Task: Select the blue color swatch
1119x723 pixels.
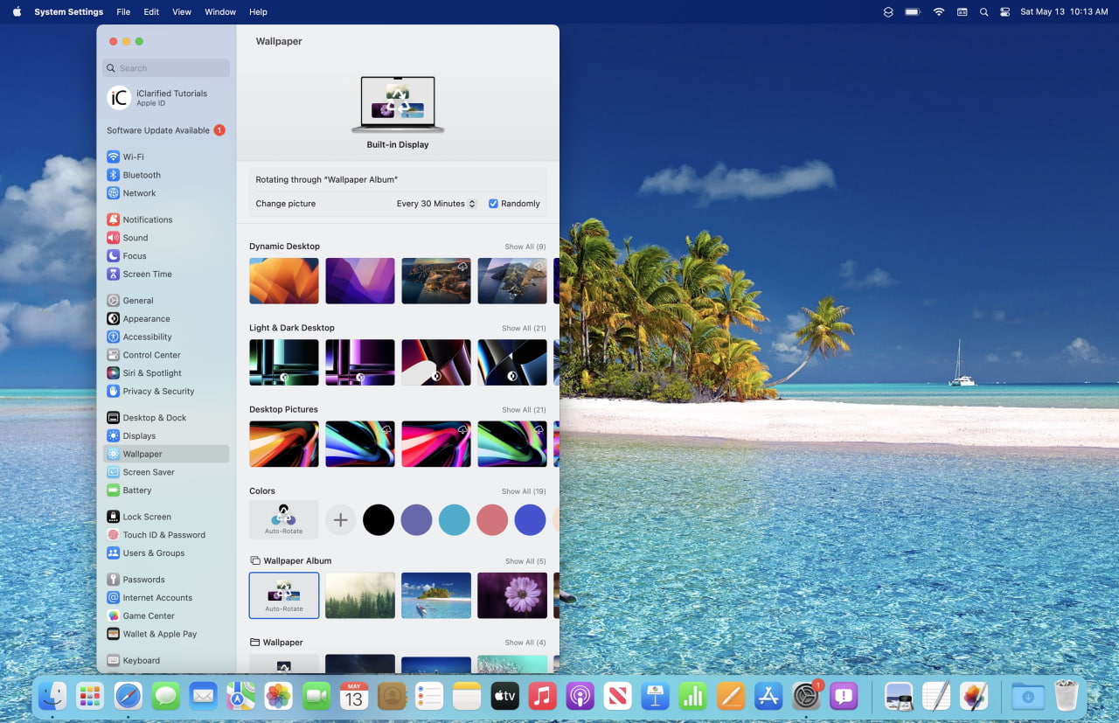Action: click(530, 519)
